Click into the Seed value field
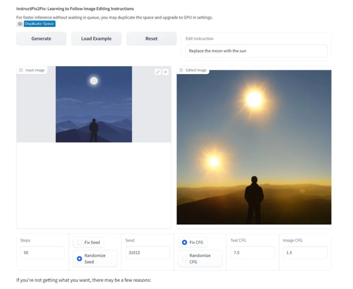The image size is (353, 289). [147, 252]
